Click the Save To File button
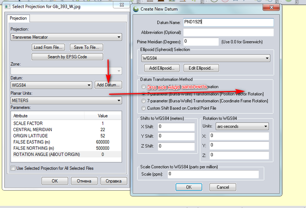 coord(86,47)
